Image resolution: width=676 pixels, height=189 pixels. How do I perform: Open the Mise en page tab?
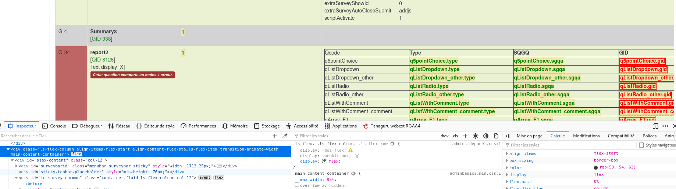tap(529, 136)
